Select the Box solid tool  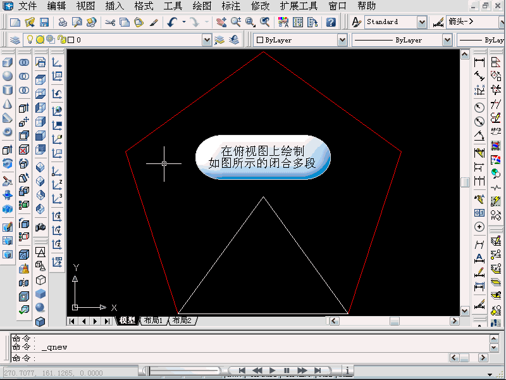pos(8,63)
